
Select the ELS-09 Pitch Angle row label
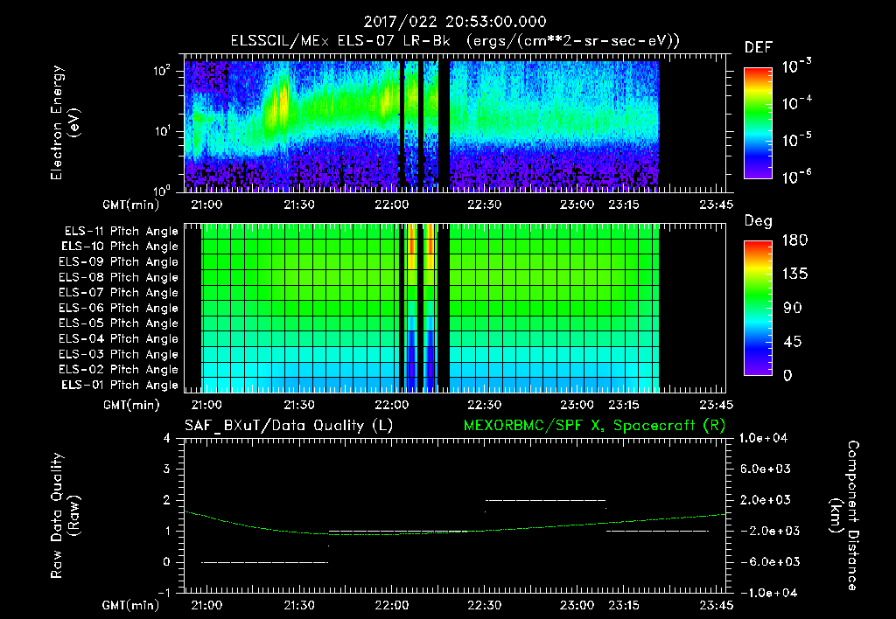point(118,262)
